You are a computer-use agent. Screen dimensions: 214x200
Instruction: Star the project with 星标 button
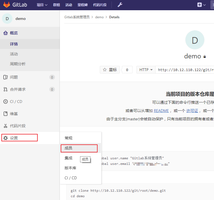click(110, 70)
